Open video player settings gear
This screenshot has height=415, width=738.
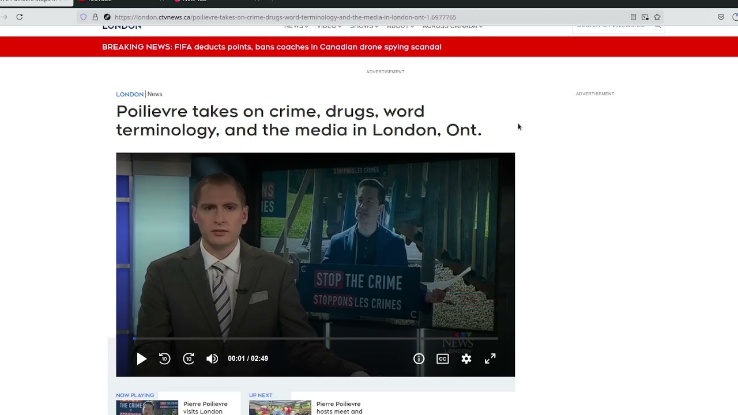tap(466, 359)
